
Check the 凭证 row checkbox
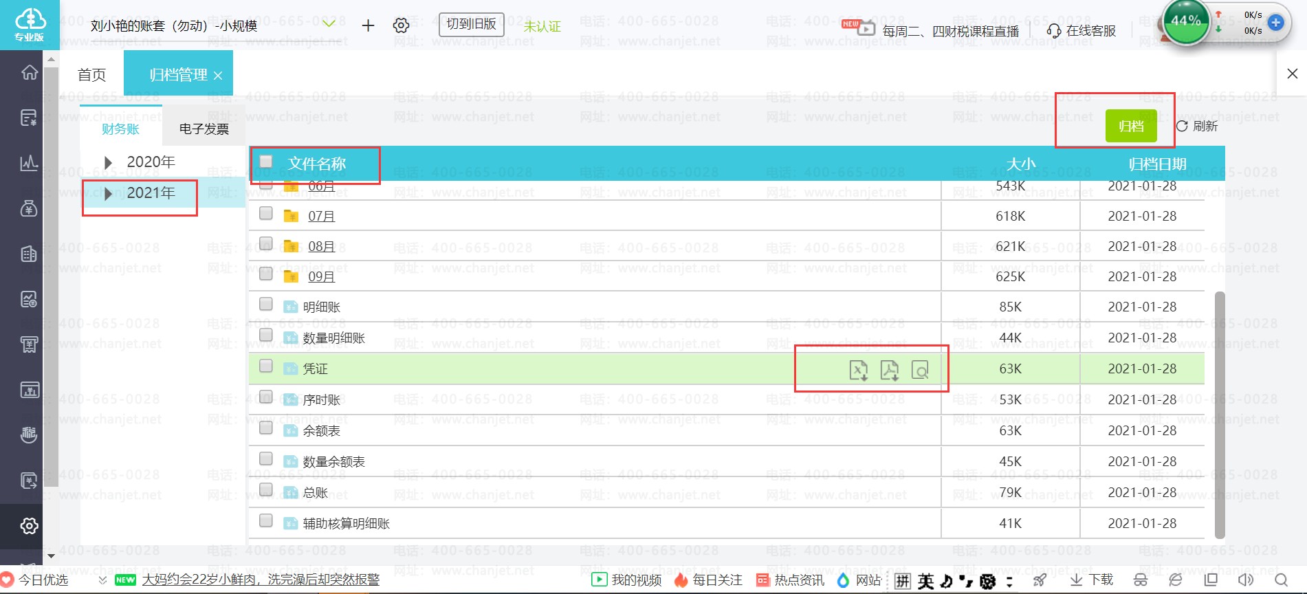266,366
